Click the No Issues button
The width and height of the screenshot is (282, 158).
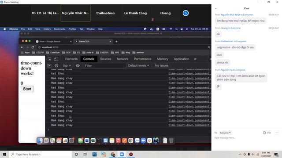point(162,65)
